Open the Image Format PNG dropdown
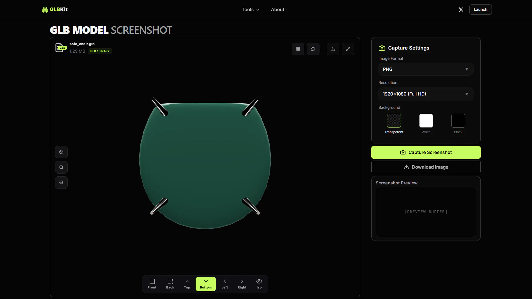This screenshot has width=532, height=299. [x=426, y=69]
